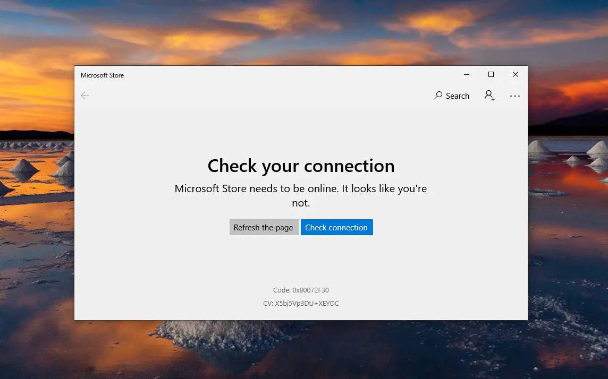This screenshot has width=608, height=379.
Task: Maximize the Microsoft Store window
Action: (491, 75)
